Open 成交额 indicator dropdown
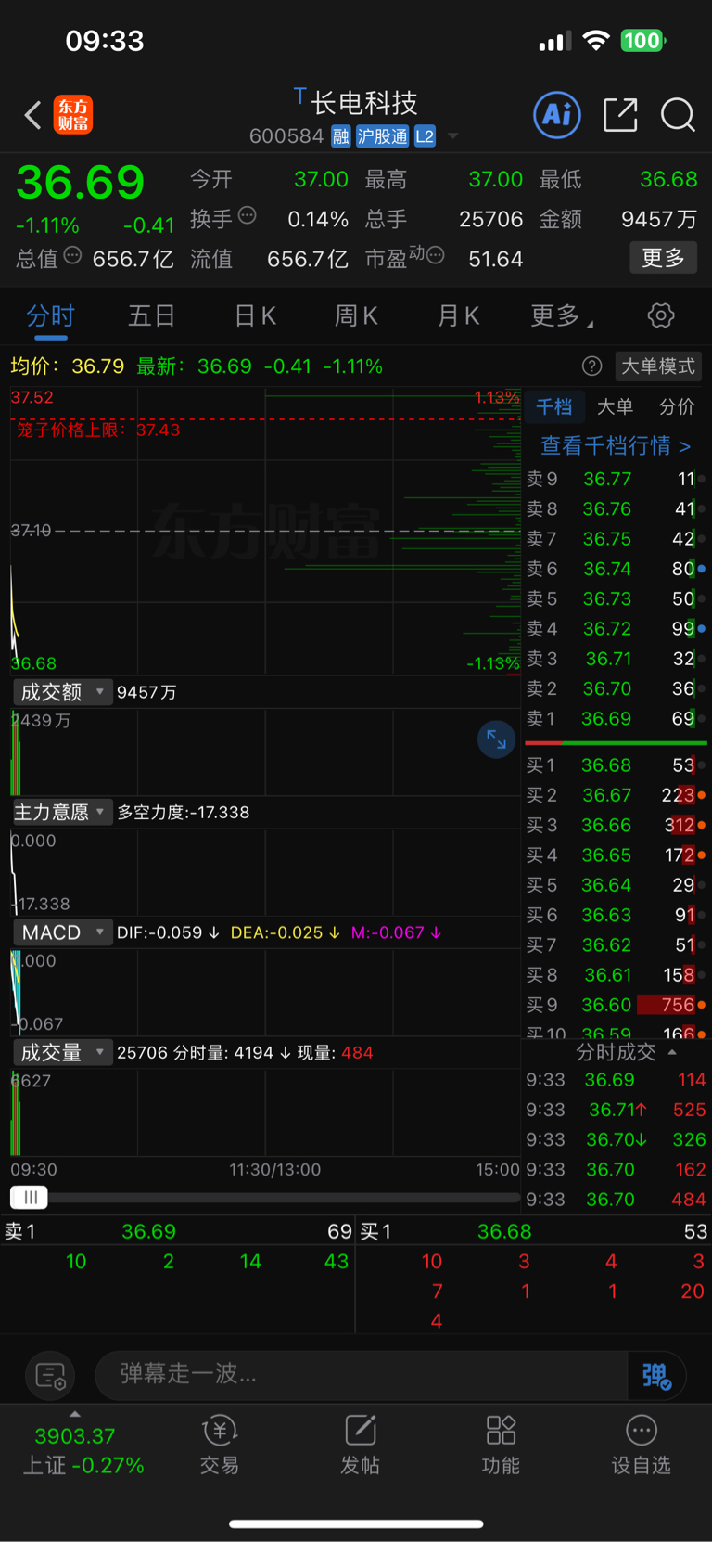This screenshot has height=1542, width=712. click(x=62, y=692)
